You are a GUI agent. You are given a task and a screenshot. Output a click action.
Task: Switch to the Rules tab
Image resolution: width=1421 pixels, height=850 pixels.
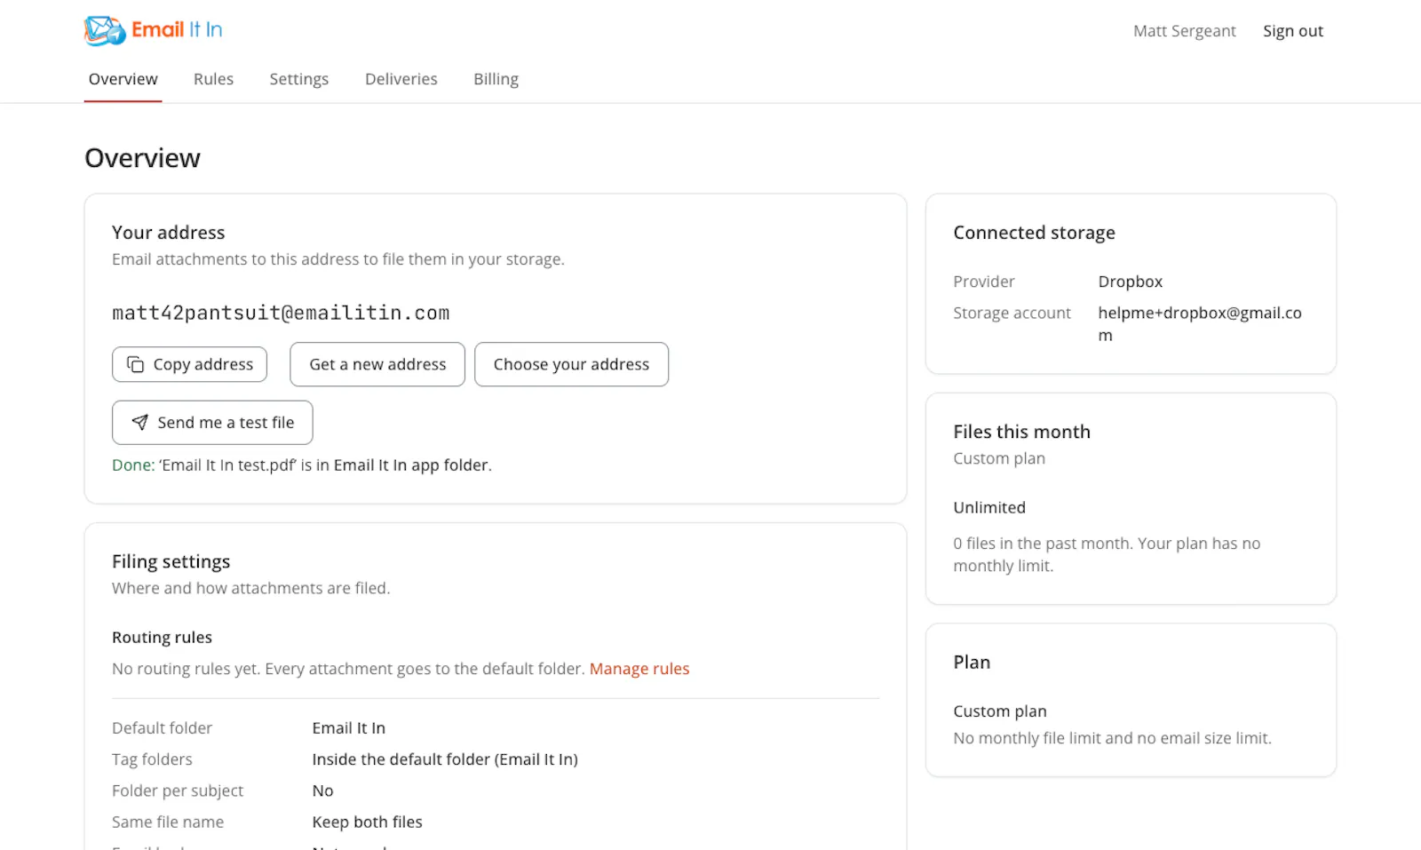pos(213,79)
